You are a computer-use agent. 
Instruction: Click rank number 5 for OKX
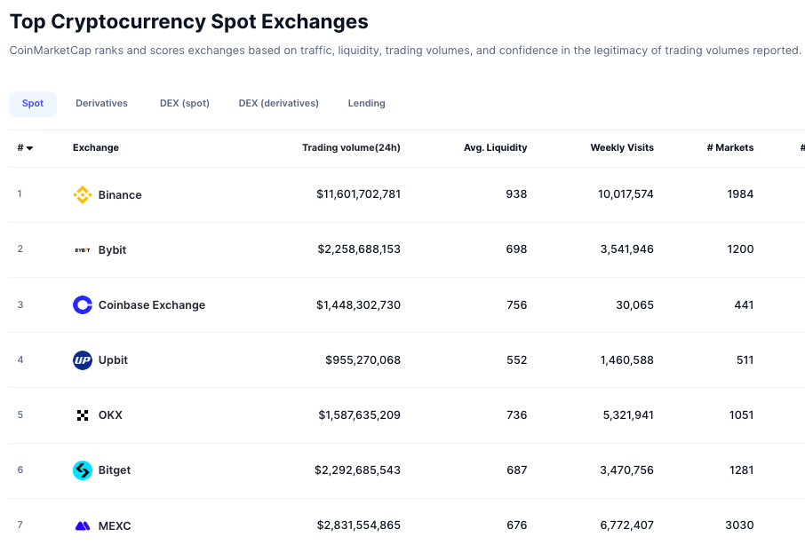(x=20, y=415)
